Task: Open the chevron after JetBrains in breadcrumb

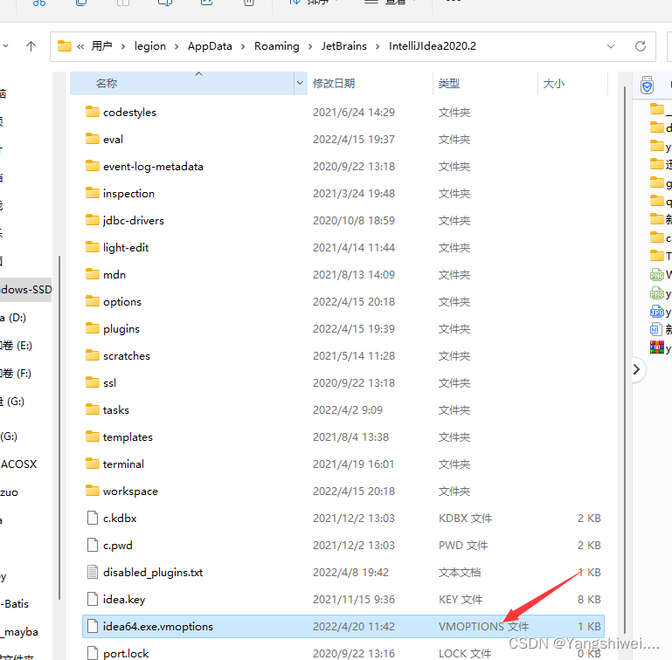Action: pos(378,46)
